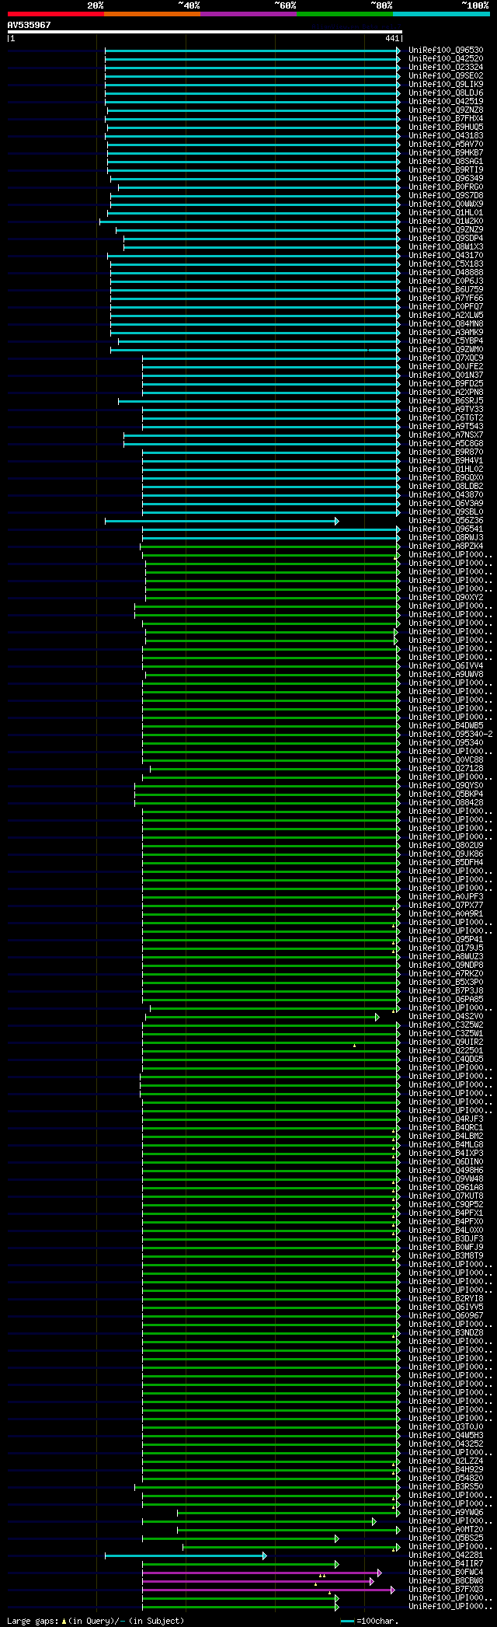
Task: Click the red 20% legend color segment
Action: (x=56, y=14)
